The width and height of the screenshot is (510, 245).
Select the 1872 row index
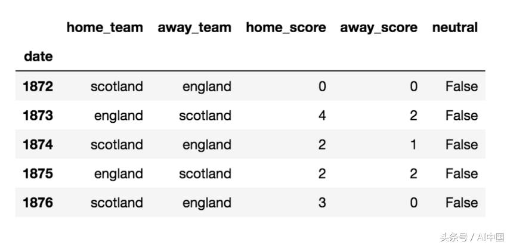38,86
